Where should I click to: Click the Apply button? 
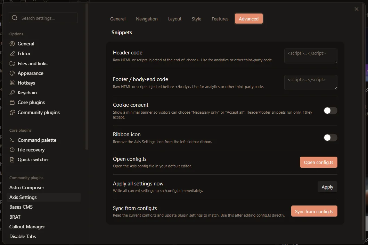(x=327, y=187)
